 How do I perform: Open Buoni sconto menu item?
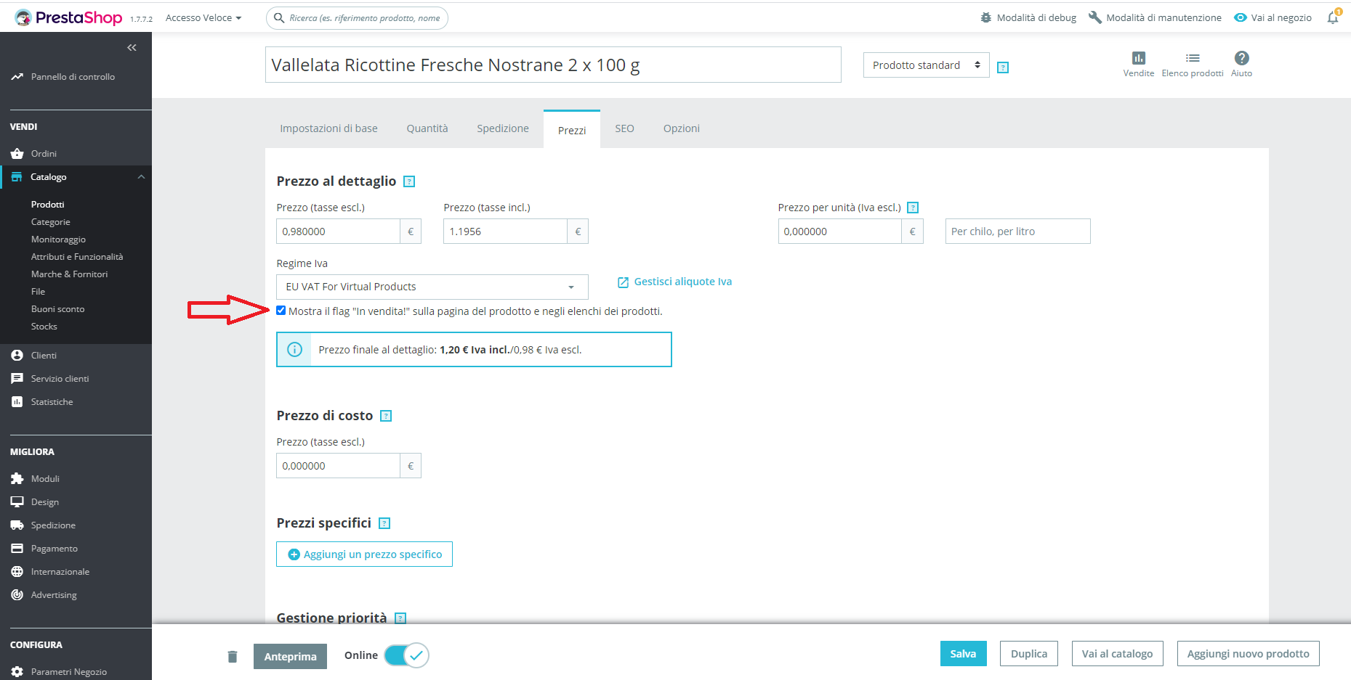[x=58, y=309]
